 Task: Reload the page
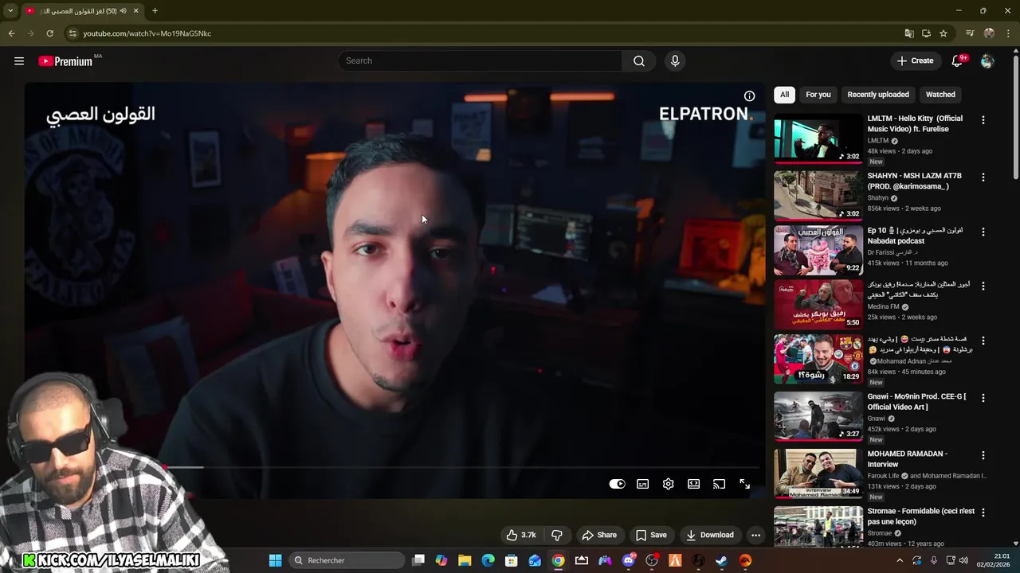click(49, 33)
